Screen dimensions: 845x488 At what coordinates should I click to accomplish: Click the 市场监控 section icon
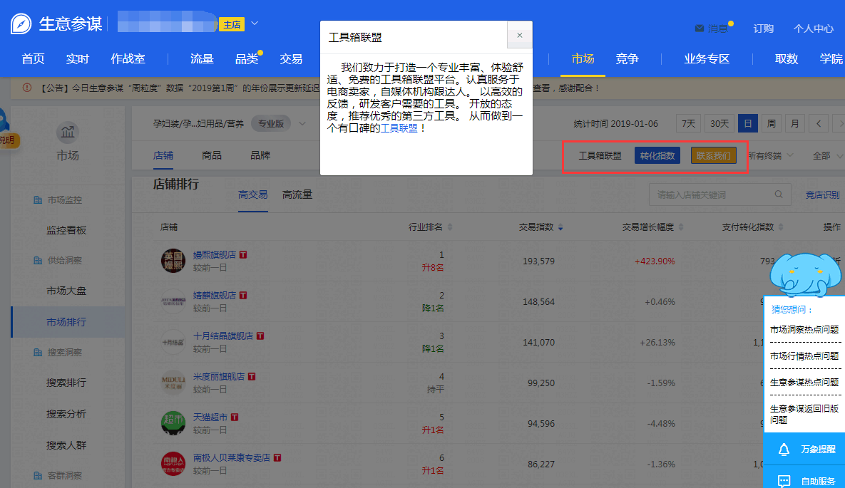(x=38, y=200)
